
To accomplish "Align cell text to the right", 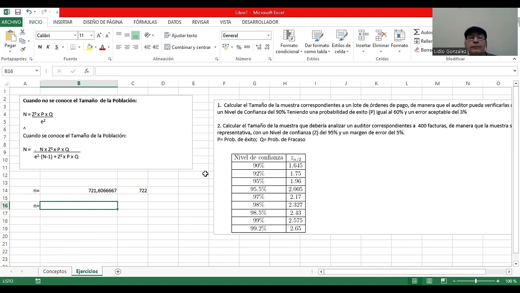I will 135,47.
